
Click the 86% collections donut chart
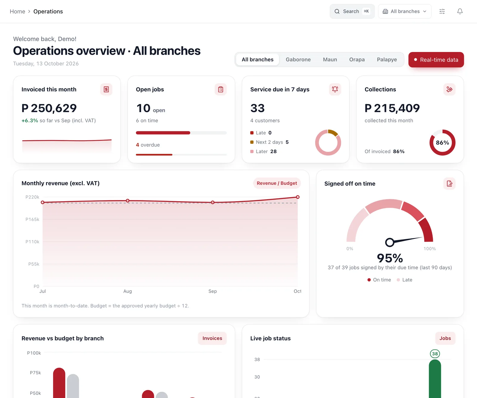point(442,142)
